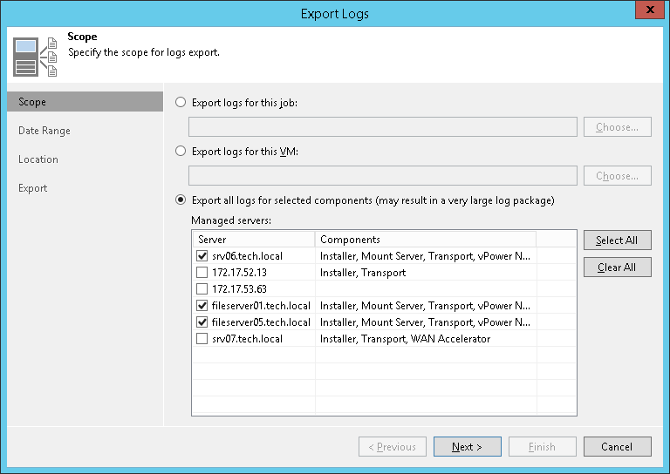The image size is (670, 474).
Task: Toggle the fileserver05.tech.local checkbox
Action: (x=202, y=322)
